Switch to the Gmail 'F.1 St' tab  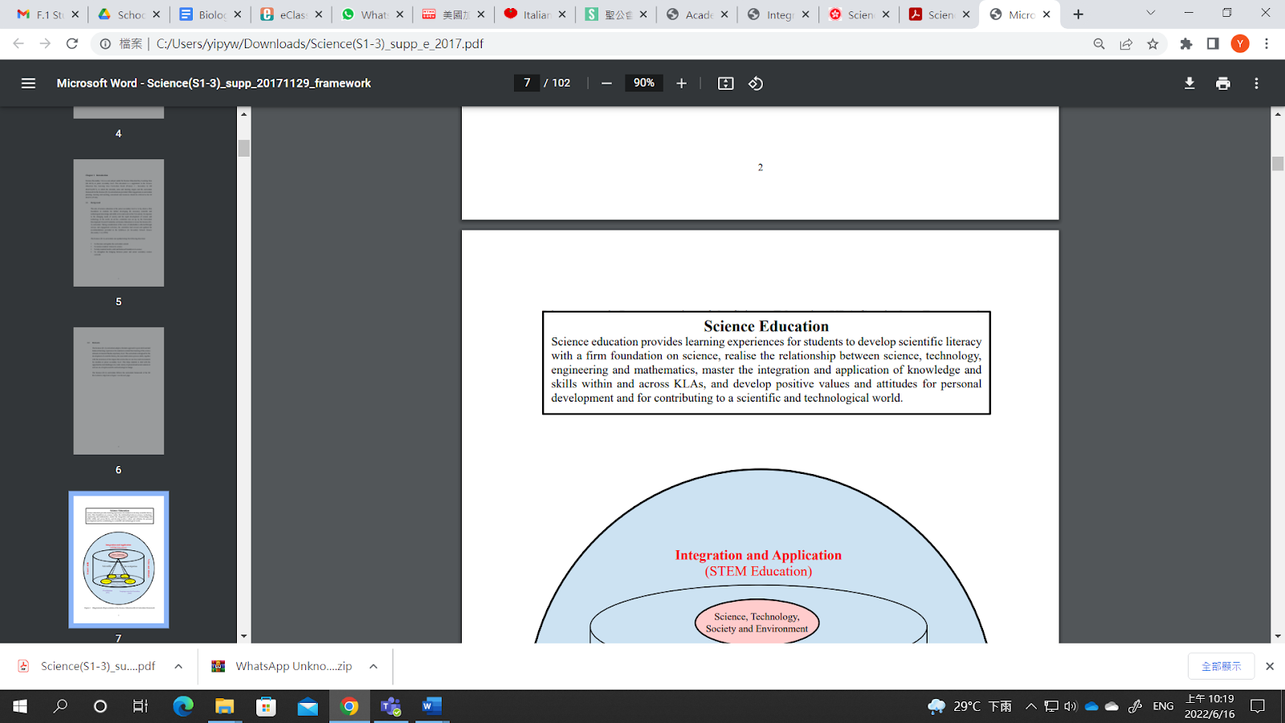[48, 14]
